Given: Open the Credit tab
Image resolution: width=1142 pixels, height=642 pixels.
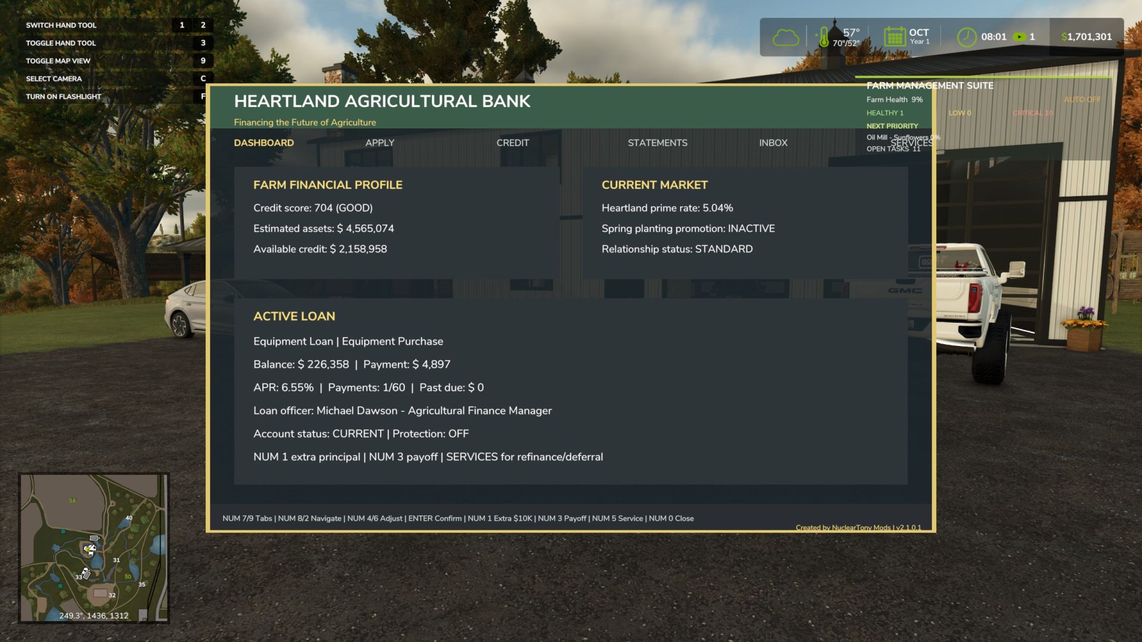Looking at the screenshot, I should [513, 143].
